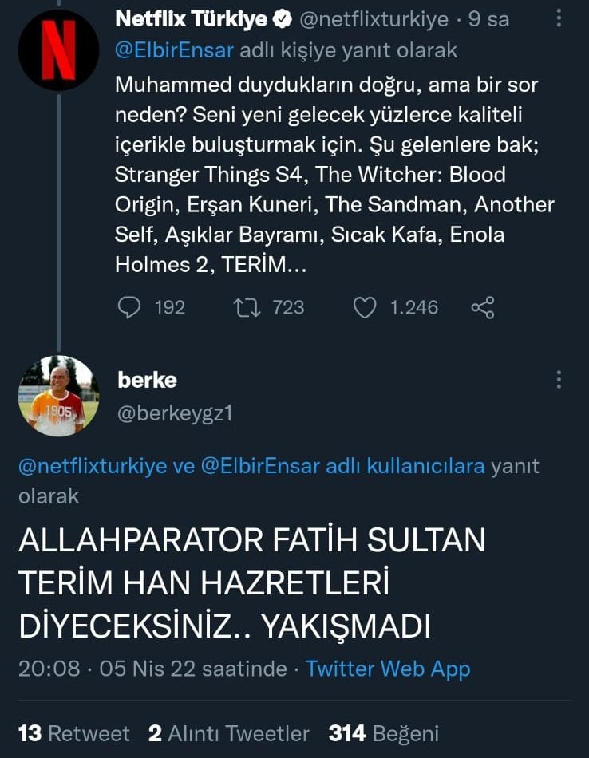This screenshot has width=589, height=758.
Task: Click berke's display name
Action: (147, 380)
